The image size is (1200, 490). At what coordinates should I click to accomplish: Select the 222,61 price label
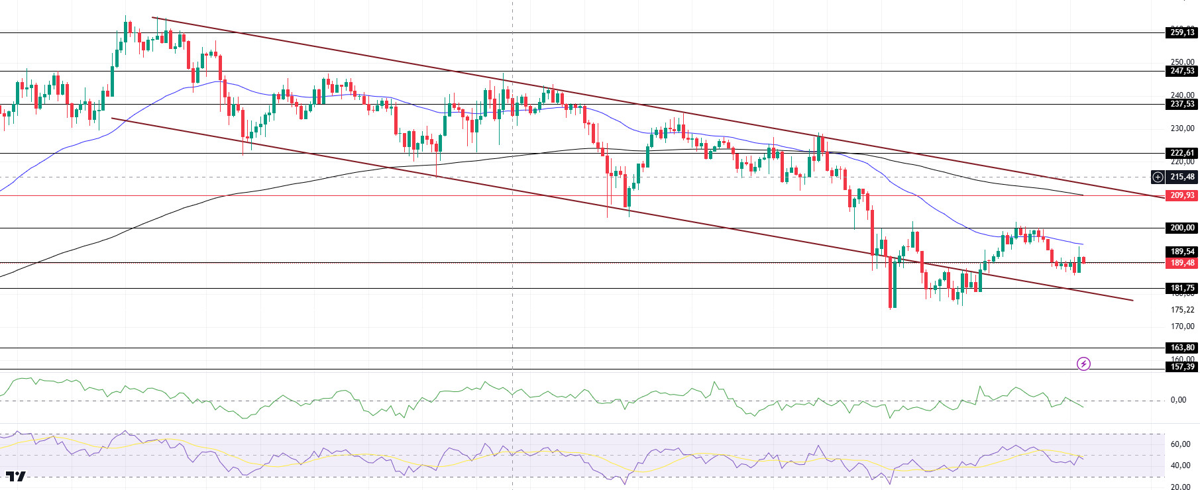tap(1182, 153)
